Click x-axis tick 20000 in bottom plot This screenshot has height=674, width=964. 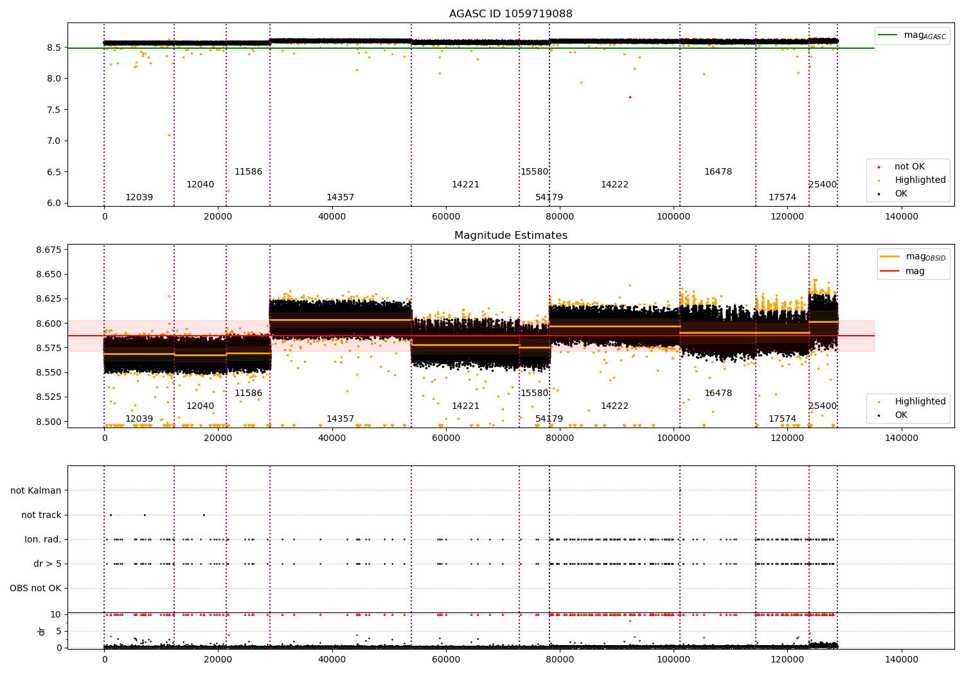point(218,660)
